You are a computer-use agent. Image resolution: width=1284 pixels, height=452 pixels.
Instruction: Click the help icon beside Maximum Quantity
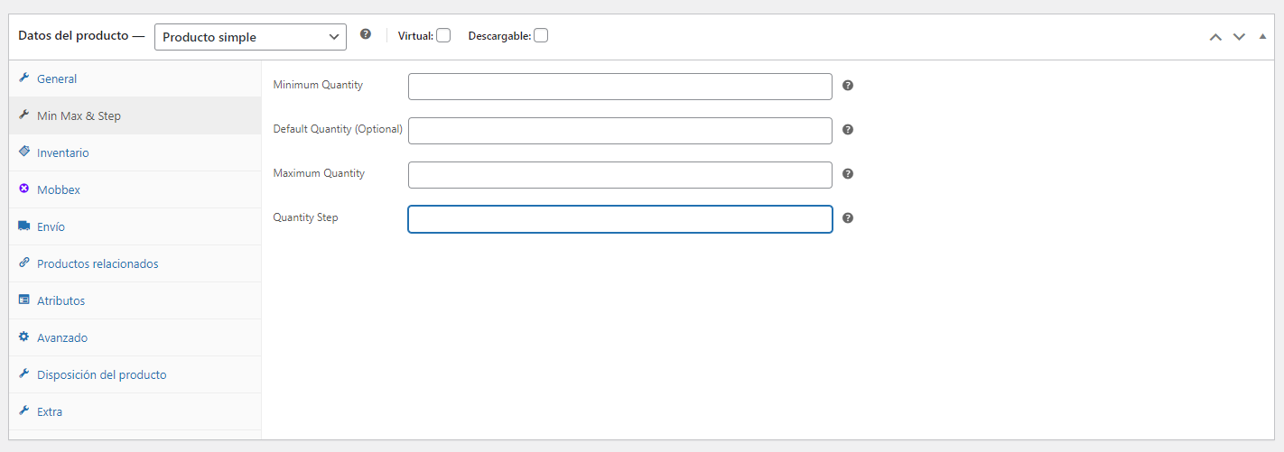coord(848,174)
